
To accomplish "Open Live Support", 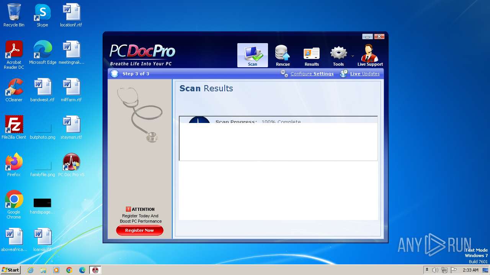I will [370, 55].
